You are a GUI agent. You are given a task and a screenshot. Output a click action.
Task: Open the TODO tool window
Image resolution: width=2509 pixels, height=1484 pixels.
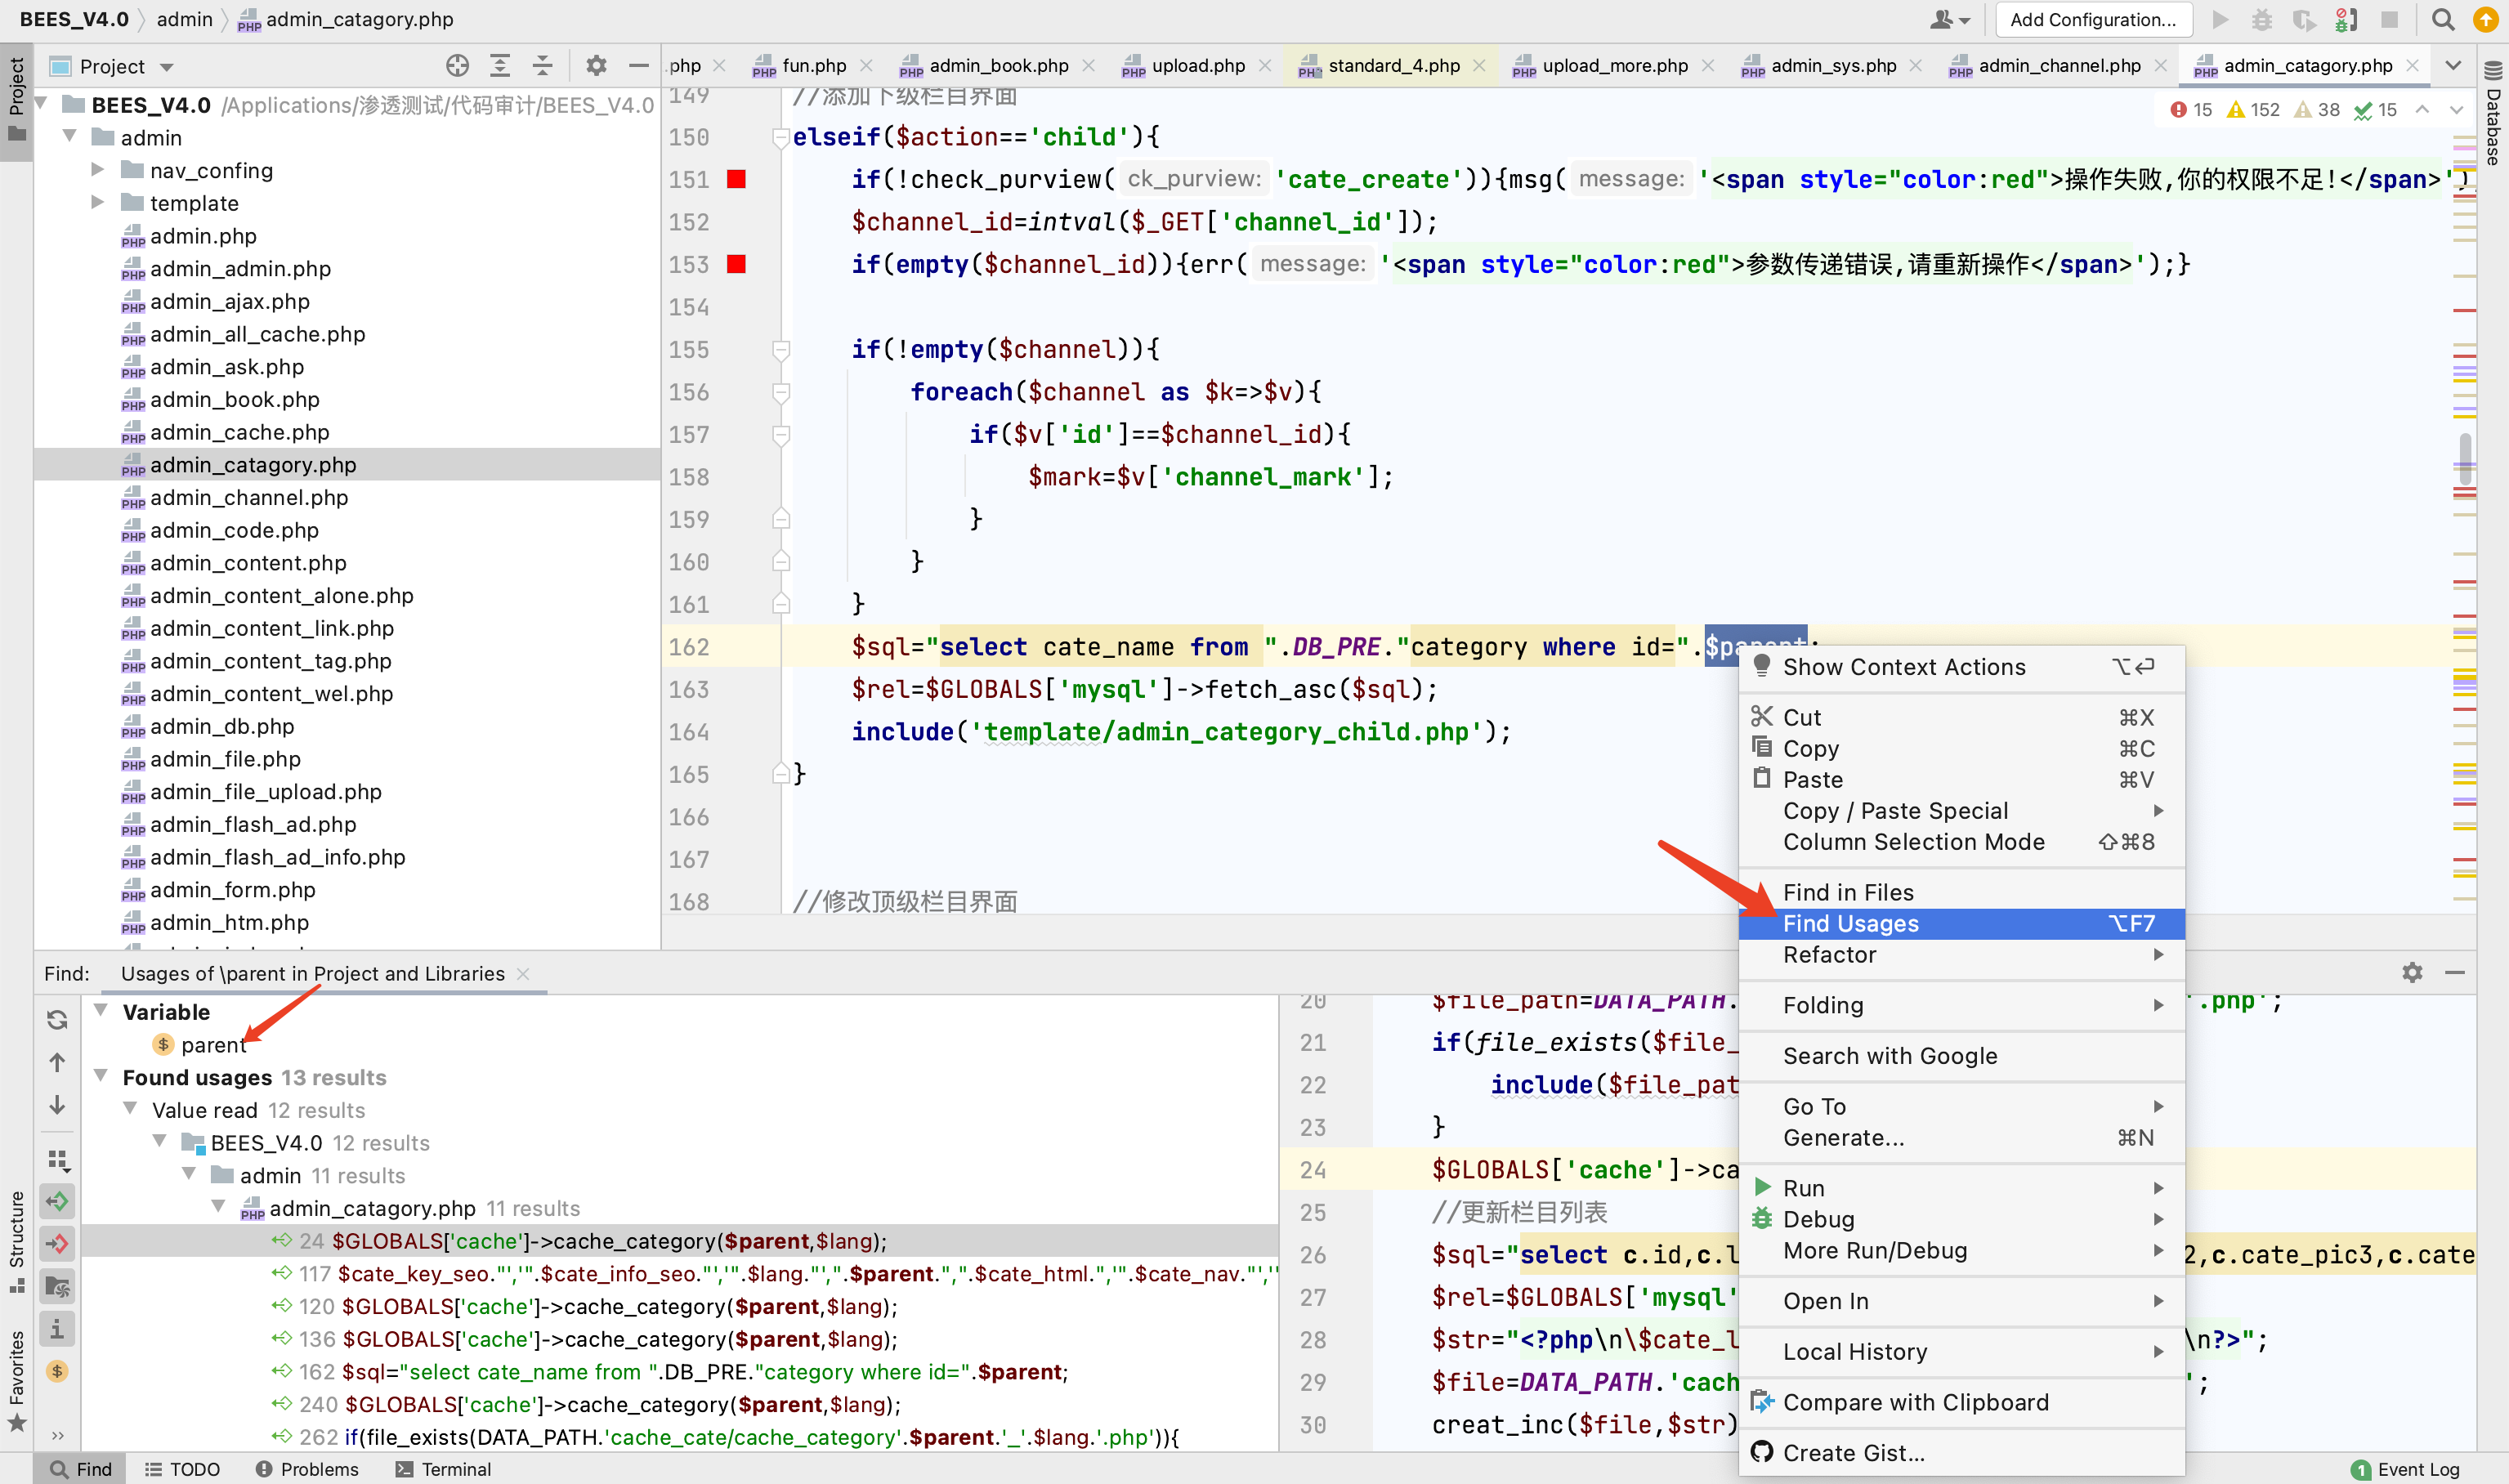coord(183,1469)
